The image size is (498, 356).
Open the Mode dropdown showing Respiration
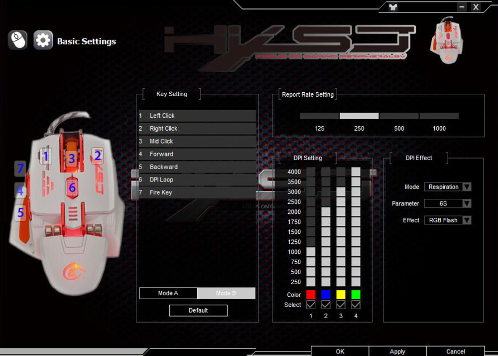point(448,187)
